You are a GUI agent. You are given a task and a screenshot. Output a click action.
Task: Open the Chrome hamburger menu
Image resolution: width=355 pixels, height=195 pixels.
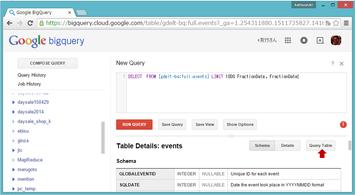[346, 23]
